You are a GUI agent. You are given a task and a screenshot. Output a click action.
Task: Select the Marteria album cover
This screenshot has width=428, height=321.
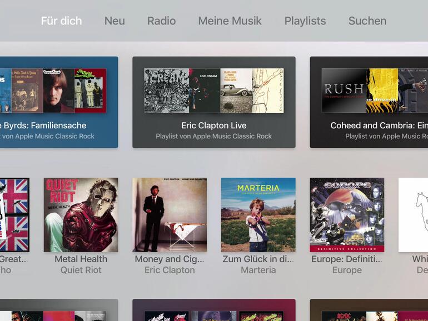point(258,215)
